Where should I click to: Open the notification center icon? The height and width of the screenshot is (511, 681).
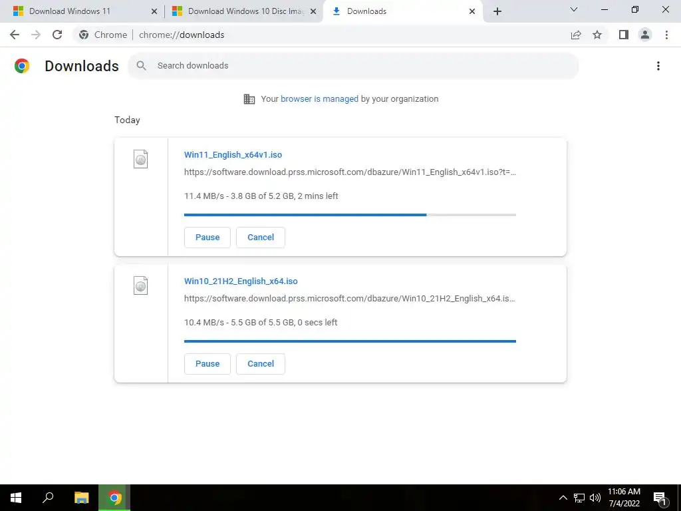point(660,498)
